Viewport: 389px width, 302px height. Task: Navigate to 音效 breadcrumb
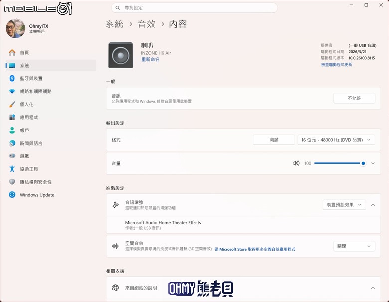(146, 24)
